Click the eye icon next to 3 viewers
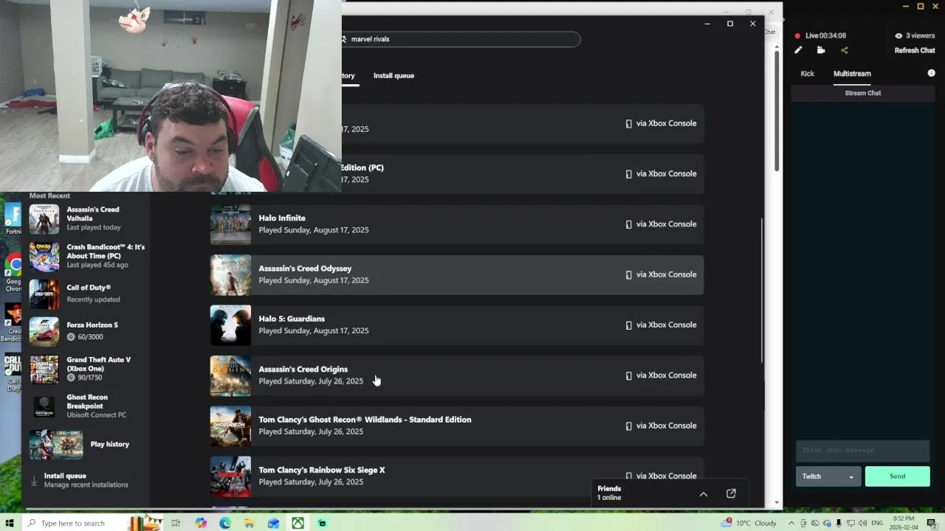The image size is (945, 531). point(898,35)
